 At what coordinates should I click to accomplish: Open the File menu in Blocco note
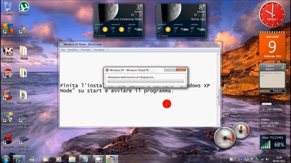pyautogui.click(x=63, y=50)
